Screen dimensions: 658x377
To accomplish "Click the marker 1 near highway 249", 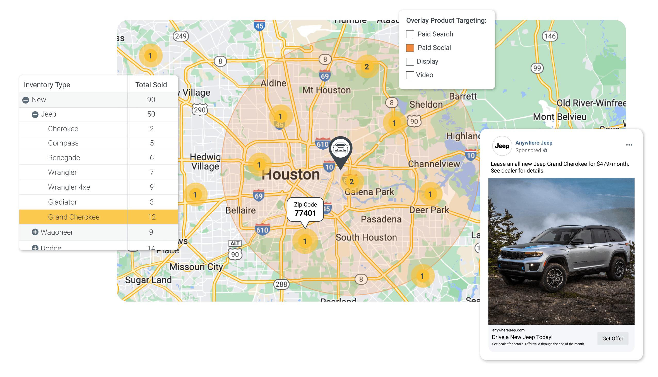I will tap(150, 55).
